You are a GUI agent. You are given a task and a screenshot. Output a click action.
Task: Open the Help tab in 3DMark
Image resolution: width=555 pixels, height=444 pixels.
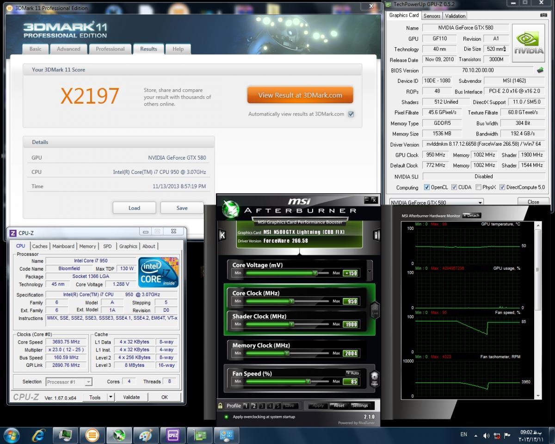[x=178, y=49]
